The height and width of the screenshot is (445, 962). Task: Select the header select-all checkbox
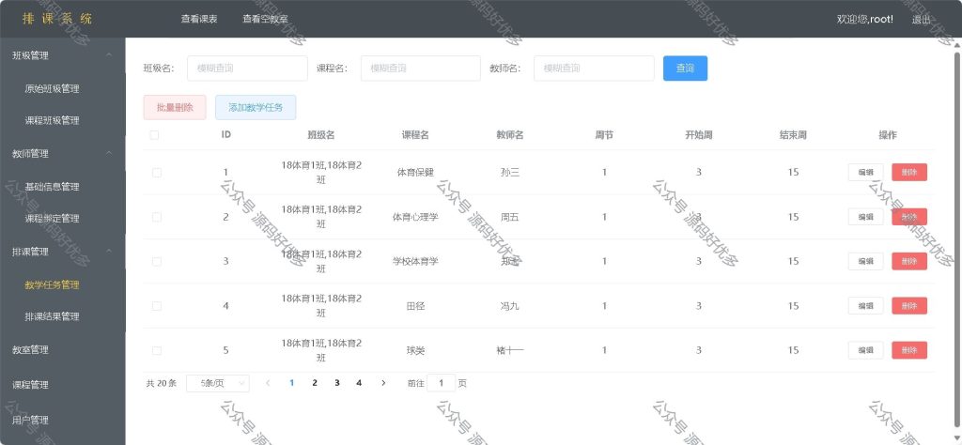154,135
